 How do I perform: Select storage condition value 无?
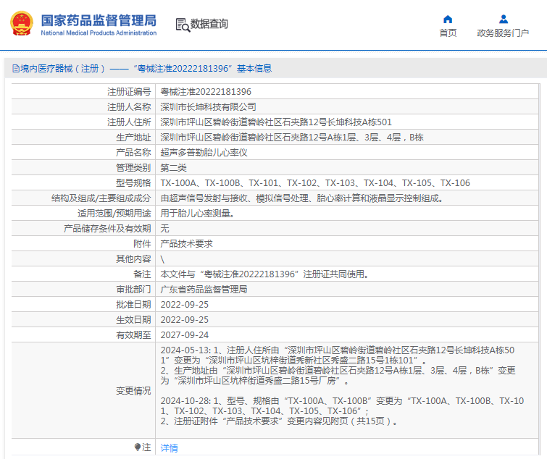point(164,229)
